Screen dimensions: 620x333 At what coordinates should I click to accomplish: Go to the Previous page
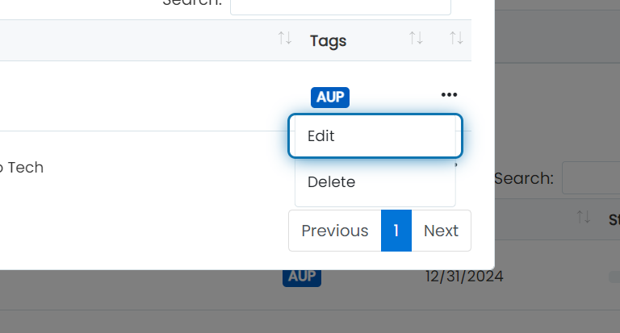[x=335, y=231]
